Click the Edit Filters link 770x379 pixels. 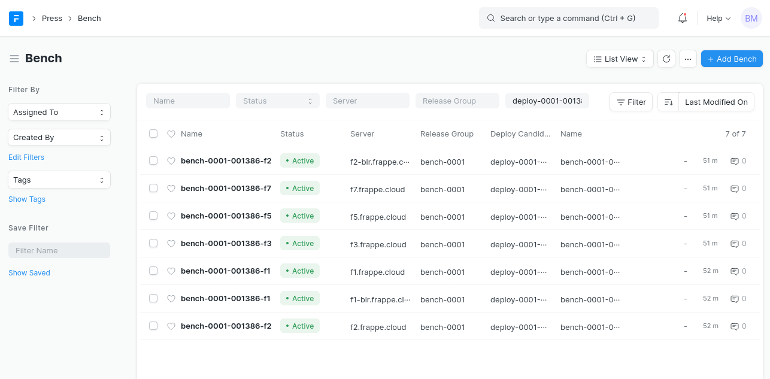(x=26, y=157)
